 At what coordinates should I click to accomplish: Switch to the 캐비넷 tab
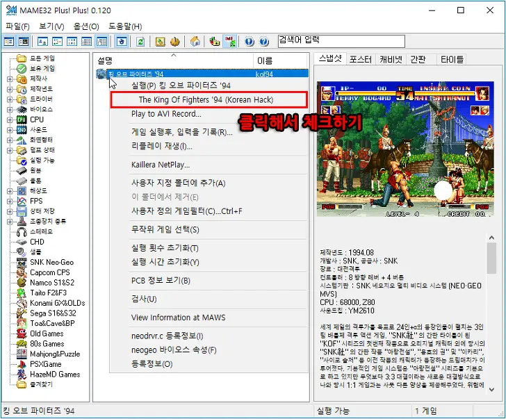click(x=391, y=59)
